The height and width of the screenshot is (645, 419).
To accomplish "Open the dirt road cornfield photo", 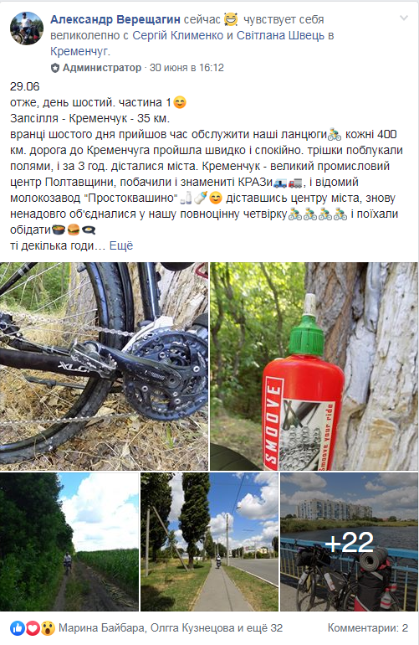I will click(69, 542).
